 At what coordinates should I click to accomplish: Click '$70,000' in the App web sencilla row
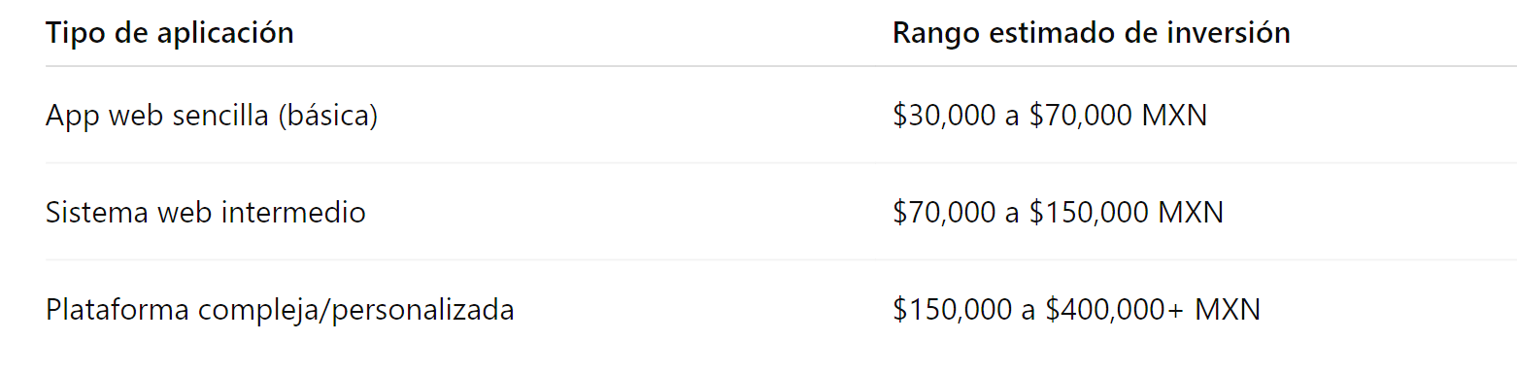(x=1081, y=116)
